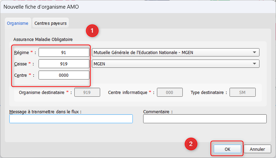Click the Régime code field containing 91
Image resolution: width=276 pixels, height=158 pixels.
[x=64, y=52]
